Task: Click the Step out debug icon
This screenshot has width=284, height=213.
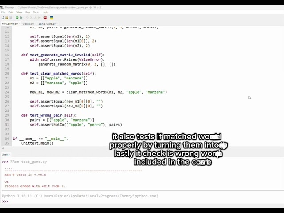Action: pos(35,18)
